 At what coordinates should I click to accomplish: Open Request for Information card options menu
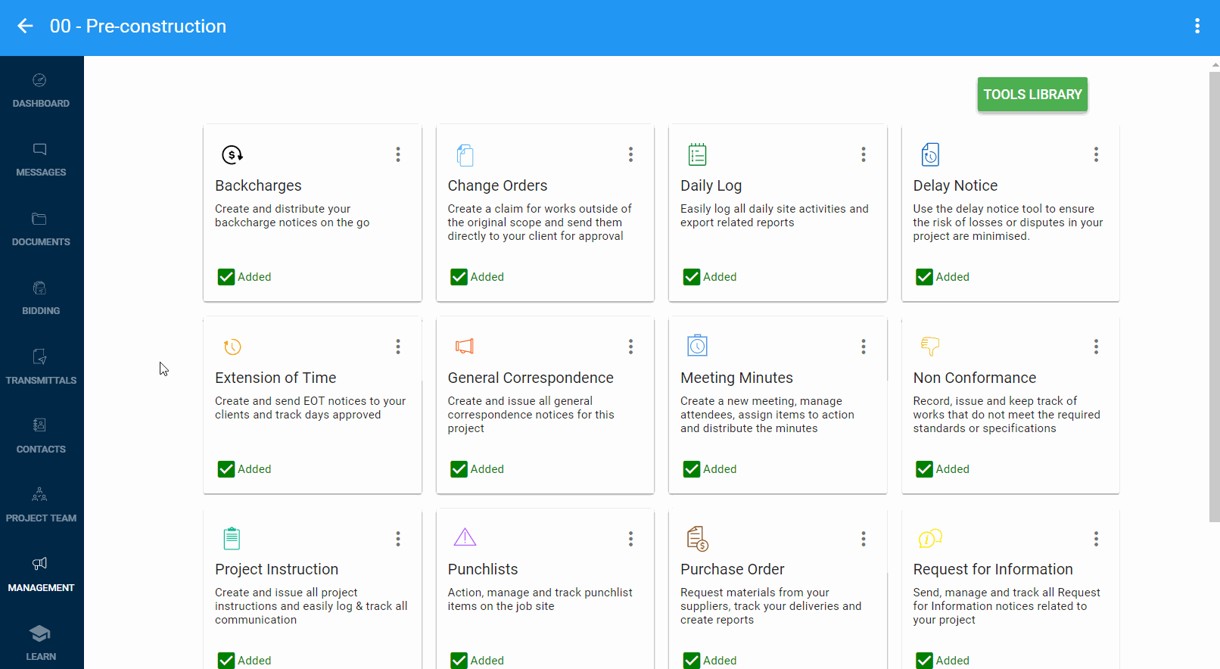1096,539
